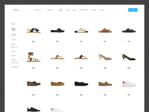
Task: Expand the Brands dropdown menu
Action: point(38,10)
